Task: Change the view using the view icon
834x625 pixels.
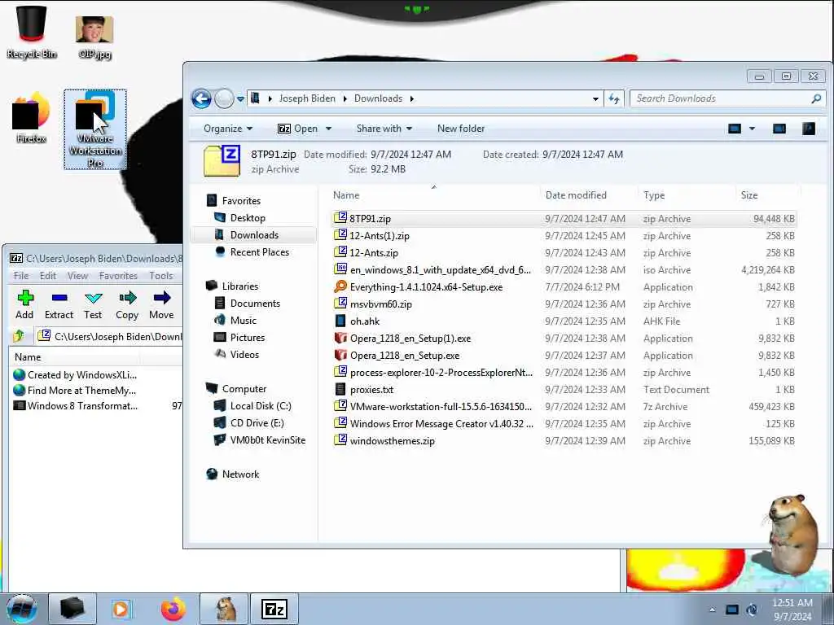Action: pos(735,129)
